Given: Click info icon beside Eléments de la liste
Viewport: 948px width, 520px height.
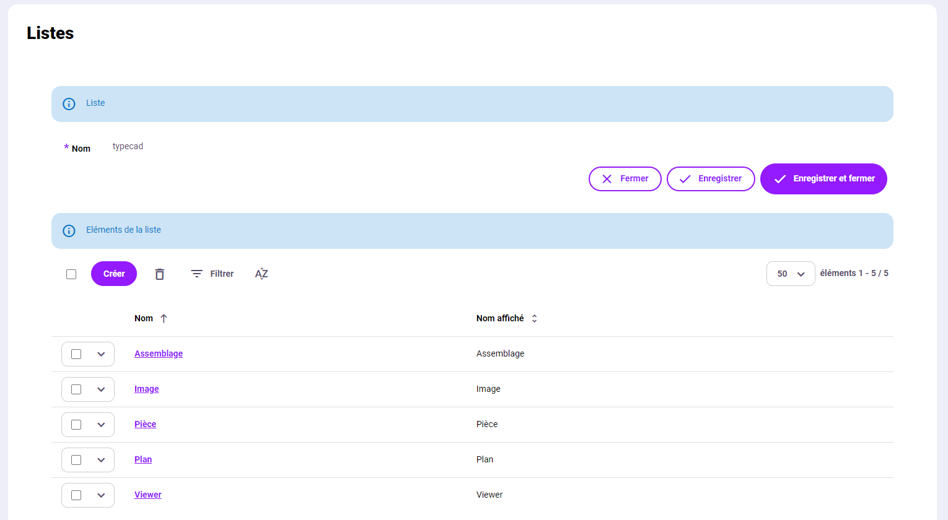Looking at the screenshot, I should (x=69, y=231).
